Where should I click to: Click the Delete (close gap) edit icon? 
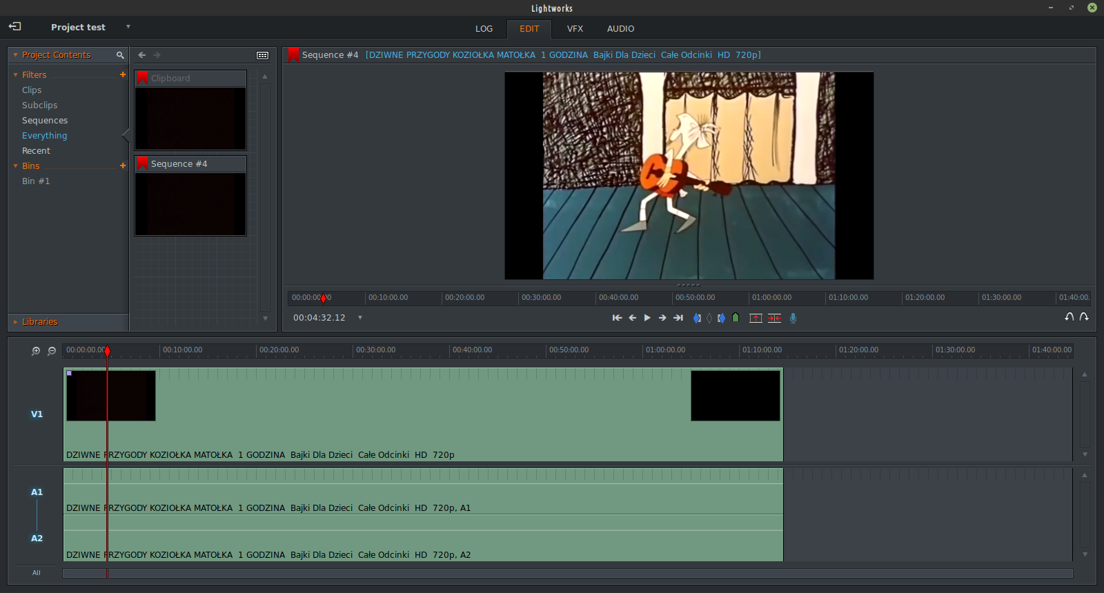coord(775,318)
